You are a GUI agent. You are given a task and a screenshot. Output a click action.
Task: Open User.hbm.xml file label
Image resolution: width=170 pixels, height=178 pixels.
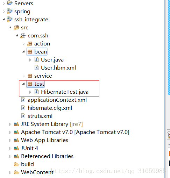[x=58, y=68]
